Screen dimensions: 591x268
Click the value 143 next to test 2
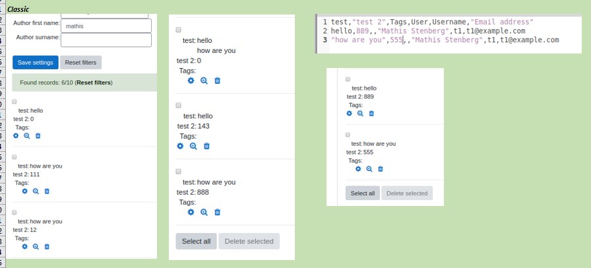pos(204,126)
